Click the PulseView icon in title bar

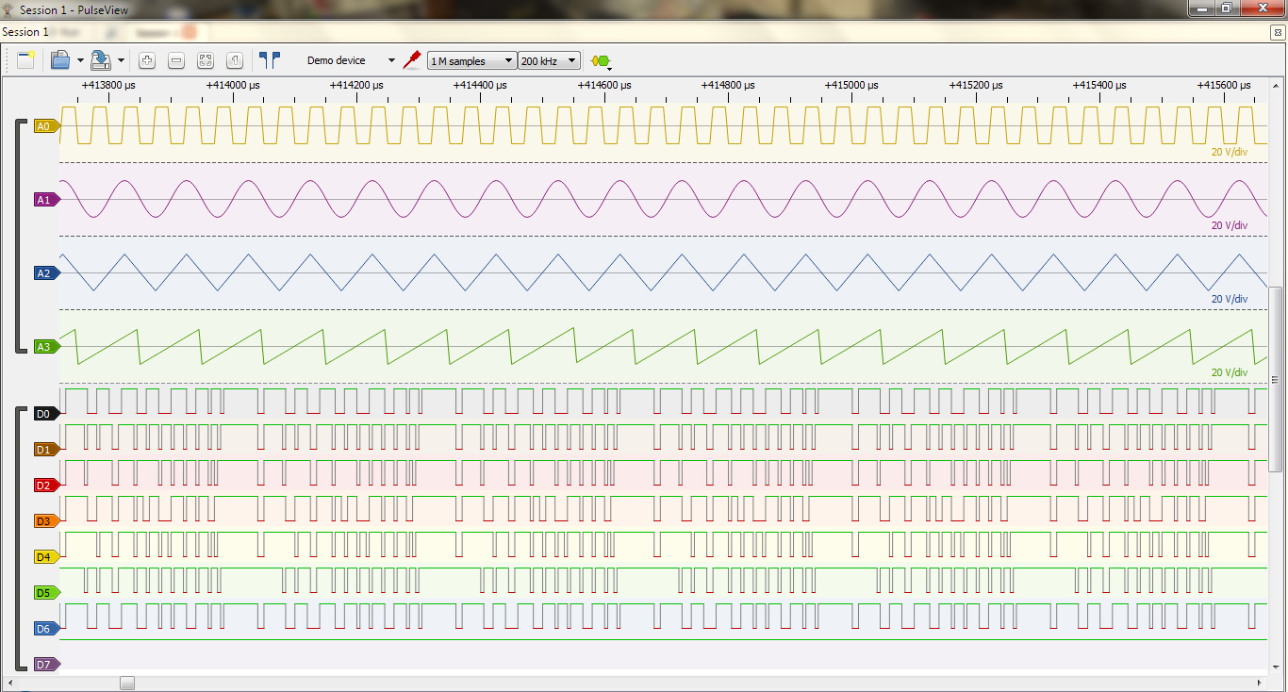point(8,9)
